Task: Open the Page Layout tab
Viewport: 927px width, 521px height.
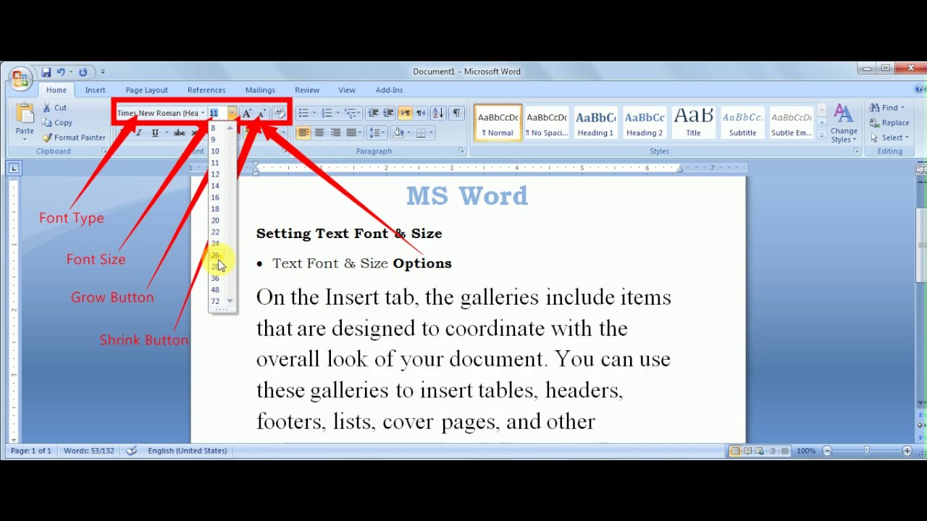Action: click(x=146, y=90)
